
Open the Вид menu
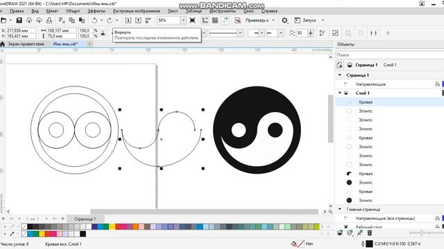click(x=35, y=11)
